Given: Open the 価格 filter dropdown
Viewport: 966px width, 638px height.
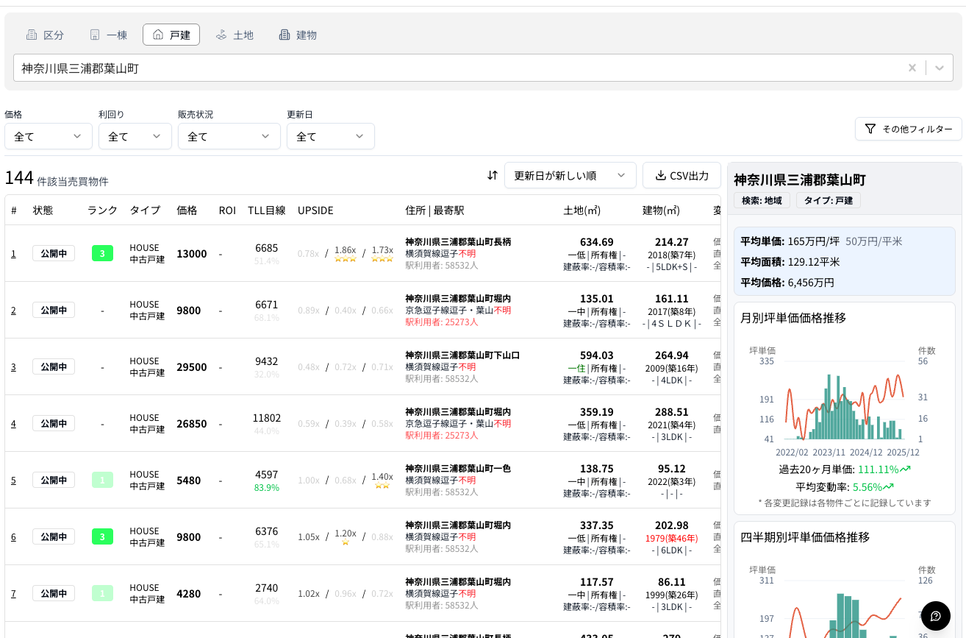Looking at the screenshot, I should coord(49,136).
